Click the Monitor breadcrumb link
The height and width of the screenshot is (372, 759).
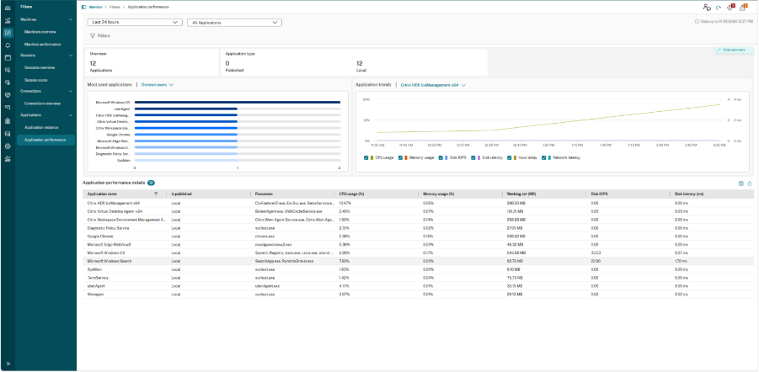(x=95, y=8)
